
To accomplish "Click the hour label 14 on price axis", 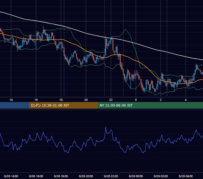I will [x=11, y=100].
